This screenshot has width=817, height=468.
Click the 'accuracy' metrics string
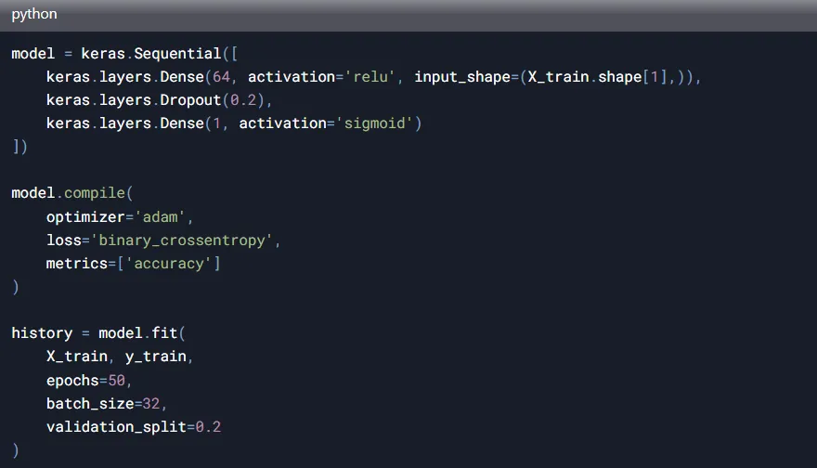click(x=169, y=264)
